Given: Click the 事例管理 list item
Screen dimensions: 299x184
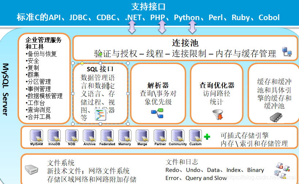Looking at the screenshot, I should [38, 89].
